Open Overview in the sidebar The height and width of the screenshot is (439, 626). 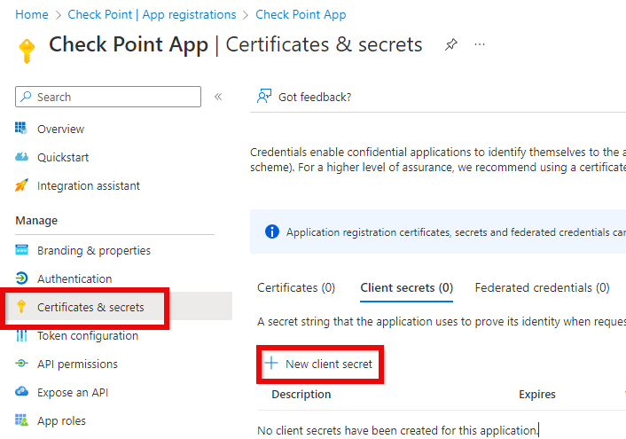[x=60, y=129]
